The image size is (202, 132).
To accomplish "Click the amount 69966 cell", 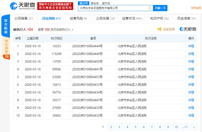I will point(57,69).
